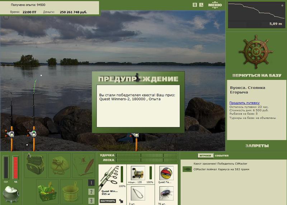Viewport: 287px width, 205px height.
Task: Click the fishing hook icon
Action: [x=138, y=194]
